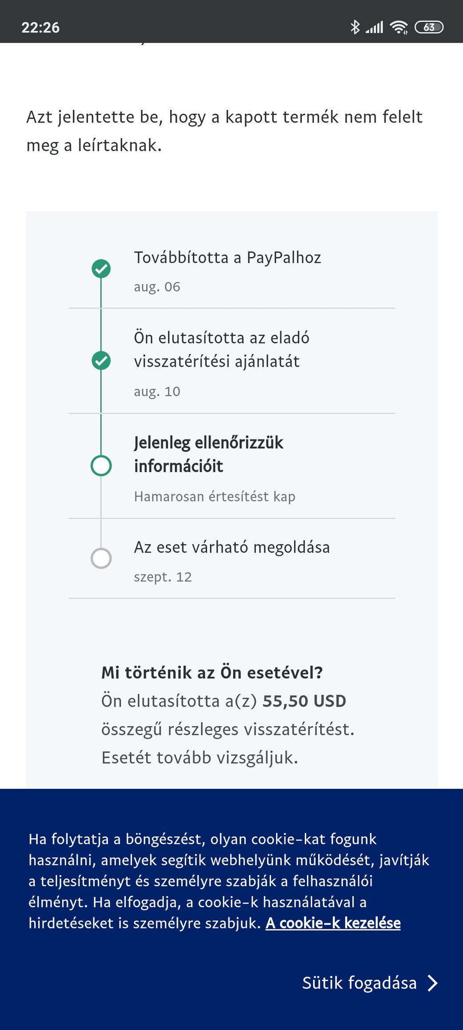Screen dimensions: 463x1030
Task: Open the A cookie-k kezelése link
Action: pyautogui.click(x=333, y=923)
